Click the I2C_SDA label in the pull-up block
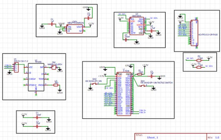Image resolution: width=221 pixels, height=140 pixels. point(209,66)
